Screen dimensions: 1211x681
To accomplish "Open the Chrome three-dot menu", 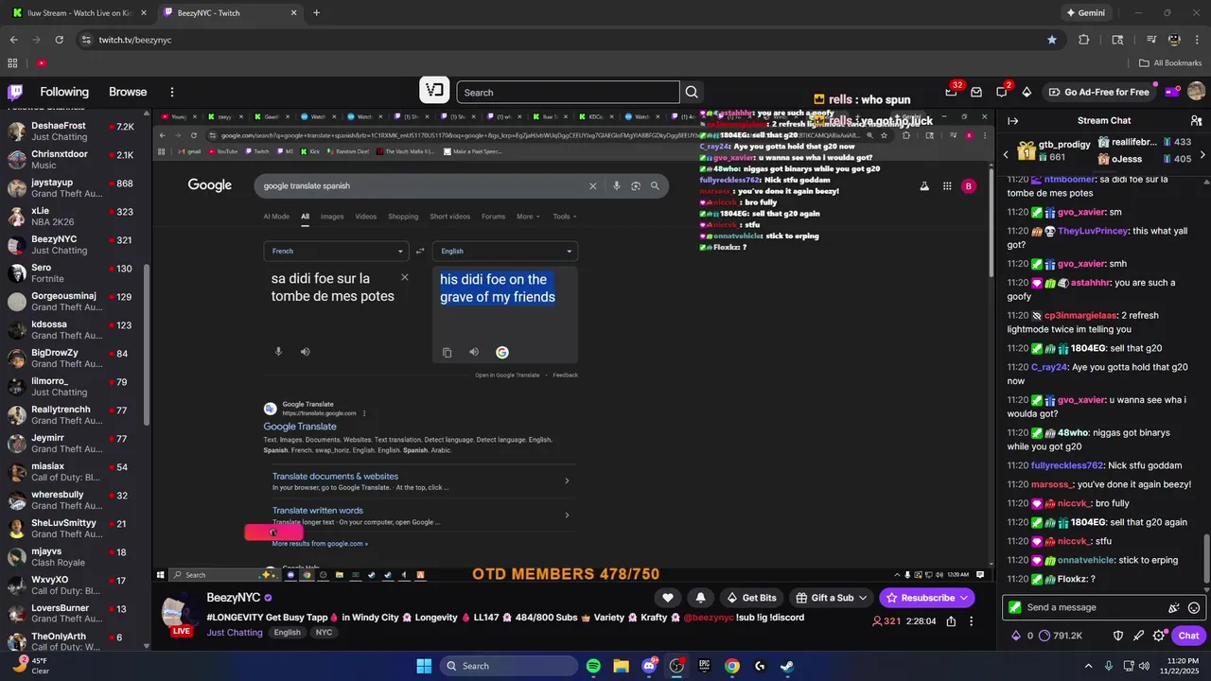I will 1196,40.
